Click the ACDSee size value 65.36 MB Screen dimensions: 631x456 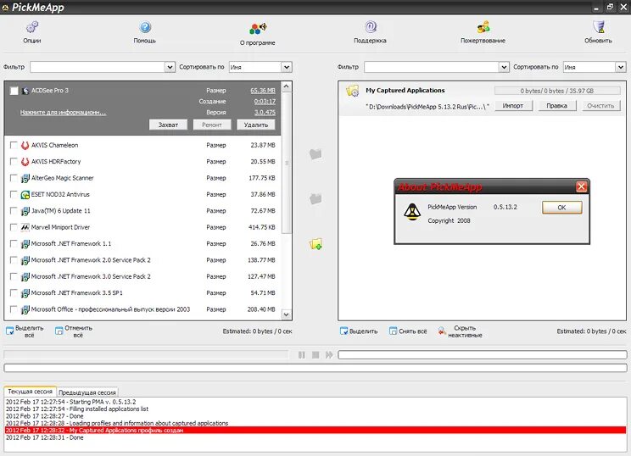click(x=263, y=91)
